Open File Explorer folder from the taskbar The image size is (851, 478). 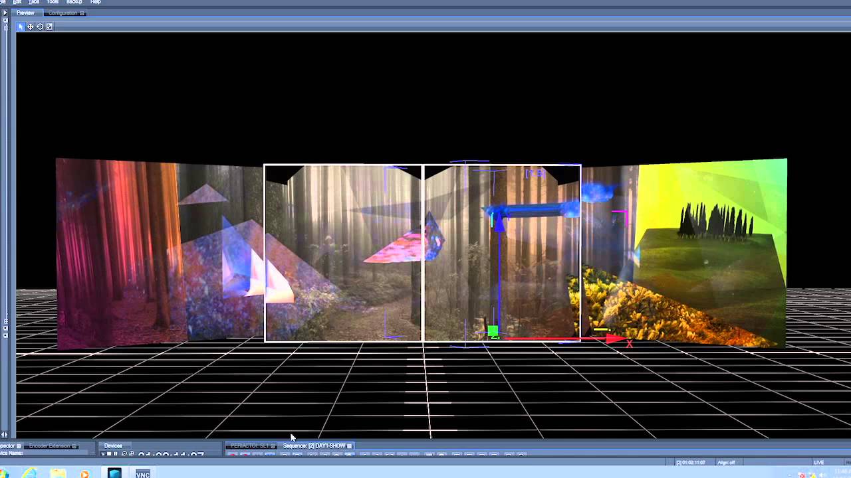click(x=58, y=473)
